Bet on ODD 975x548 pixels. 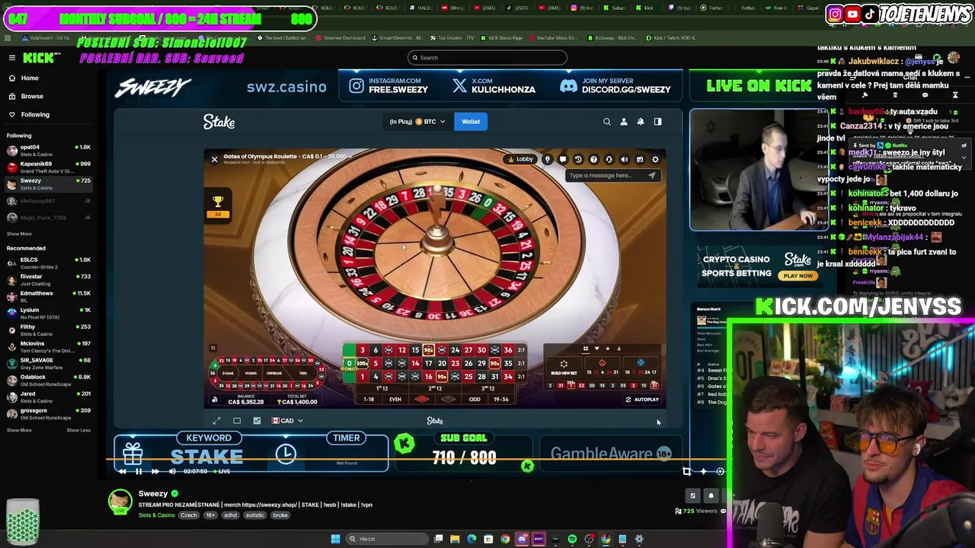click(475, 399)
